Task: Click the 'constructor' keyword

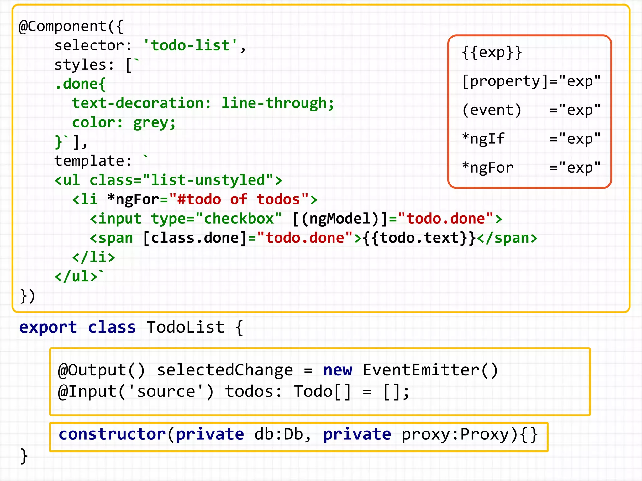Action: 112,434
